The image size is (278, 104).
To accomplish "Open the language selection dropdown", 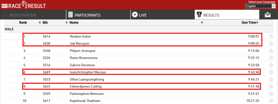I will [x=260, y=6].
